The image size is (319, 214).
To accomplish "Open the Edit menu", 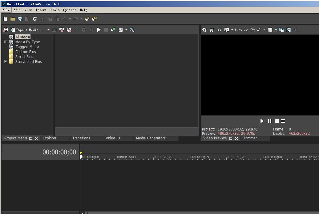I will pos(17,10).
